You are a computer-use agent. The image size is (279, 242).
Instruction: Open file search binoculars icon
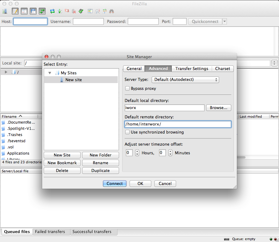coord(112,11)
